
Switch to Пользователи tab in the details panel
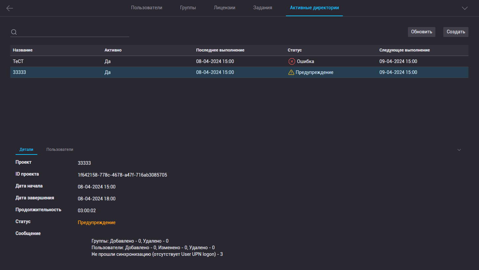(60, 150)
